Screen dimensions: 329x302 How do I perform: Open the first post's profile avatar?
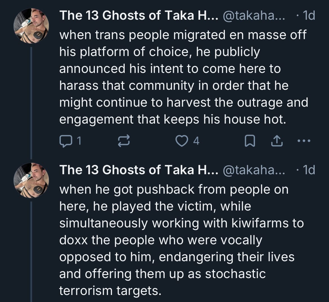point(31,26)
